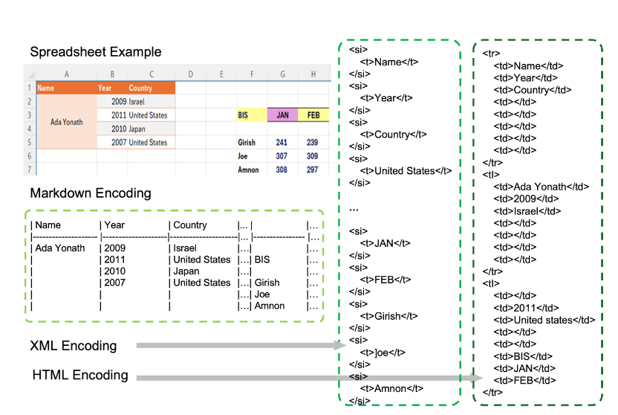Click the merged Ada Yonath cell
The image size is (618, 415).
pyautogui.click(x=66, y=122)
